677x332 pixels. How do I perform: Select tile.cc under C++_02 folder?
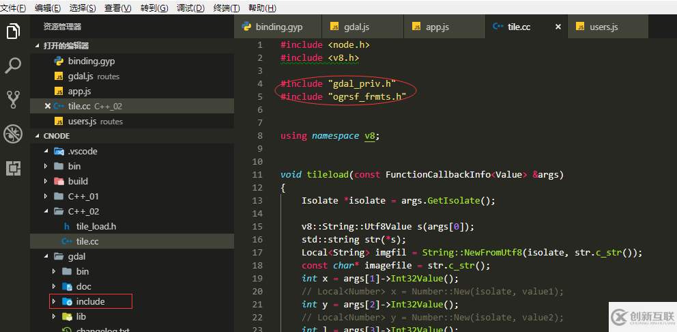[x=132, y=241]
